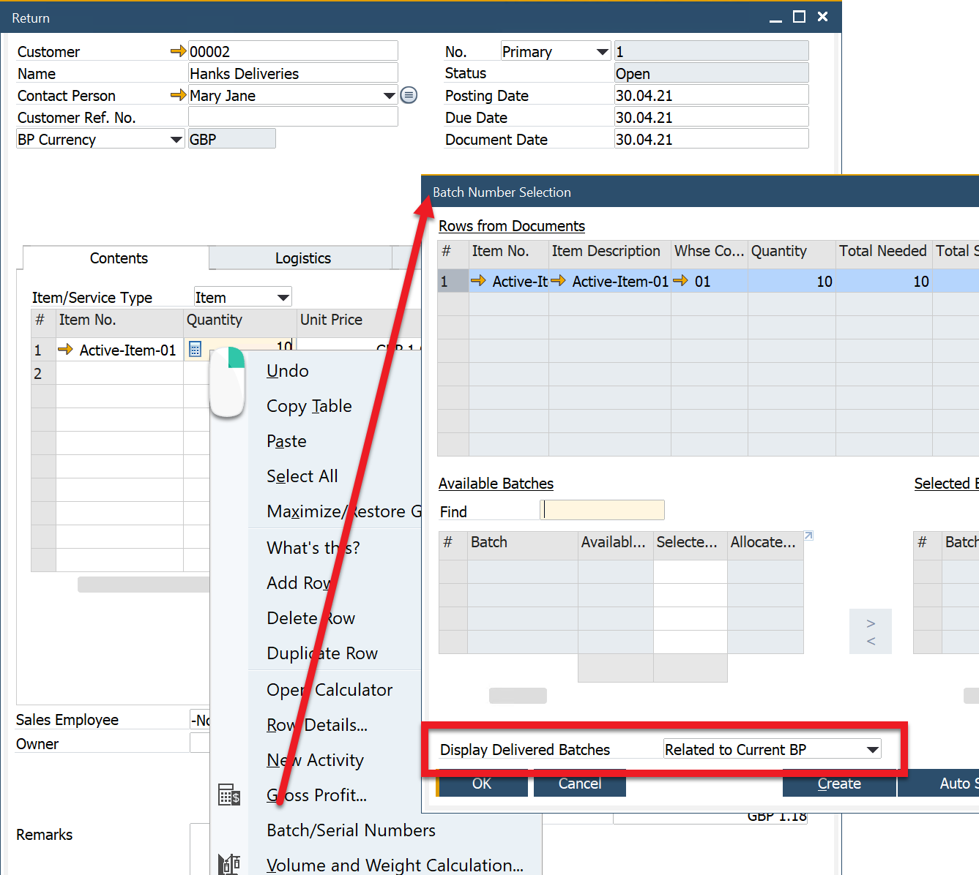The width and height of the screenshot is (979, 875).
Task: Expand the BP Currency dropdown
Action: point(176,140)
